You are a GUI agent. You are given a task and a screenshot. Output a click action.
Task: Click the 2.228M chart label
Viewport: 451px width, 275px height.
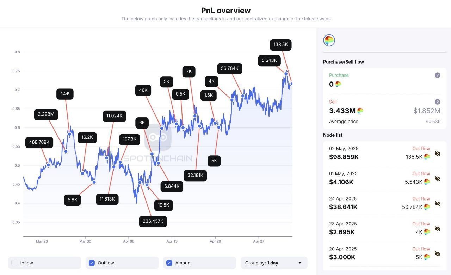(x=46, y=114)
